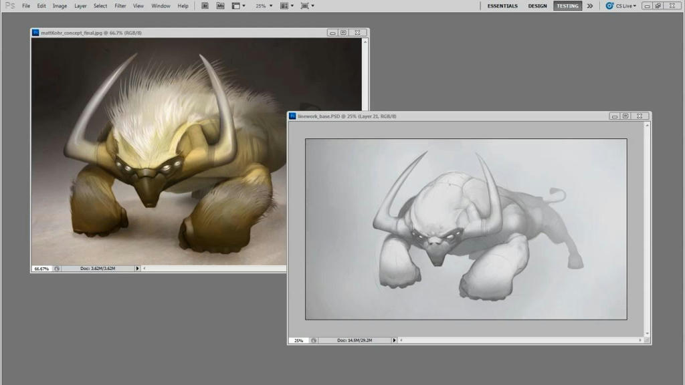Expand status options arrow in linework window

[x=394, y=340]
